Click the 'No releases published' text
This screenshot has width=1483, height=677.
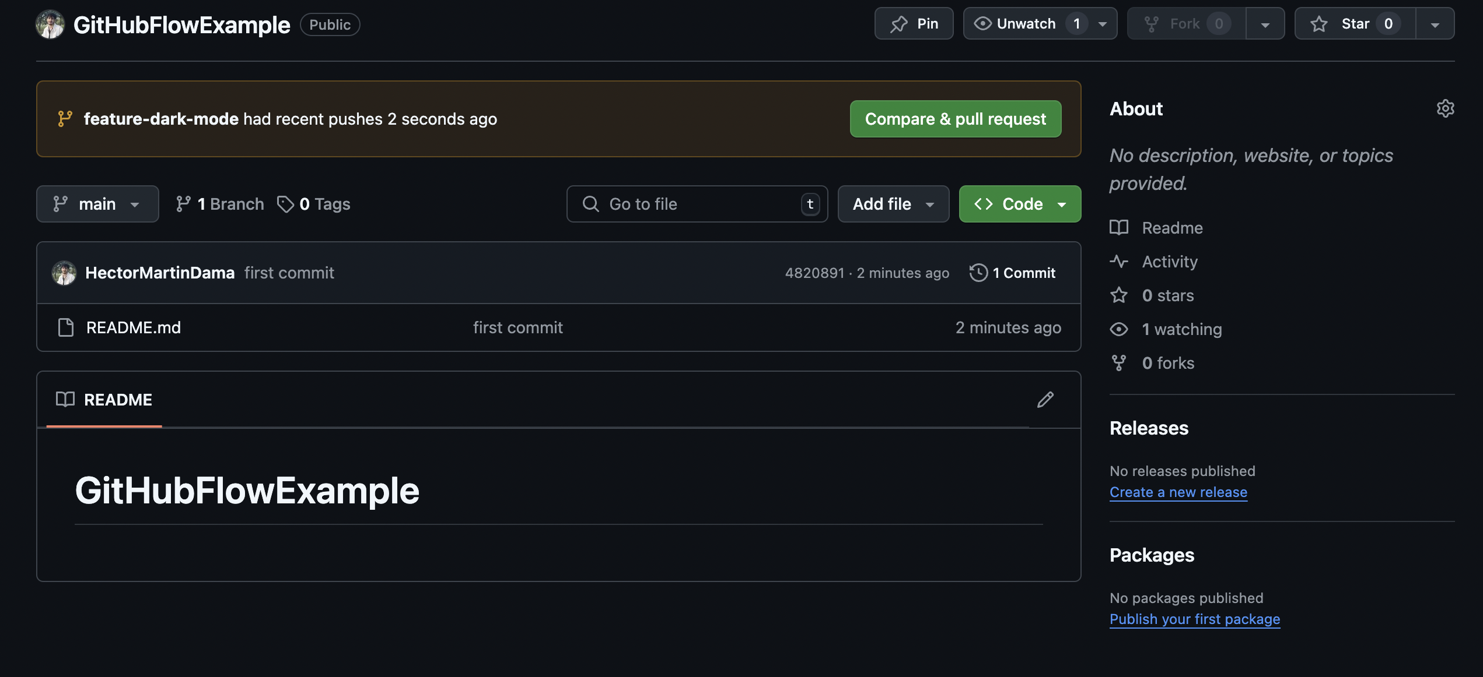(1183, 471)
